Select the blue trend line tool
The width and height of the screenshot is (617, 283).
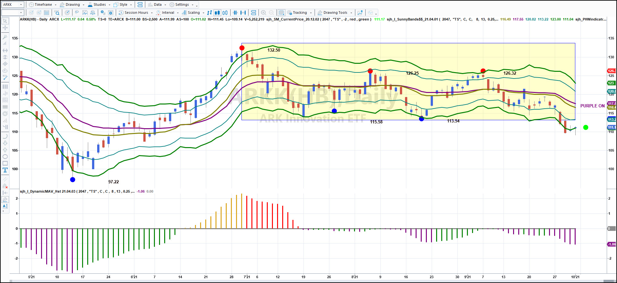[x=5, y=78]
